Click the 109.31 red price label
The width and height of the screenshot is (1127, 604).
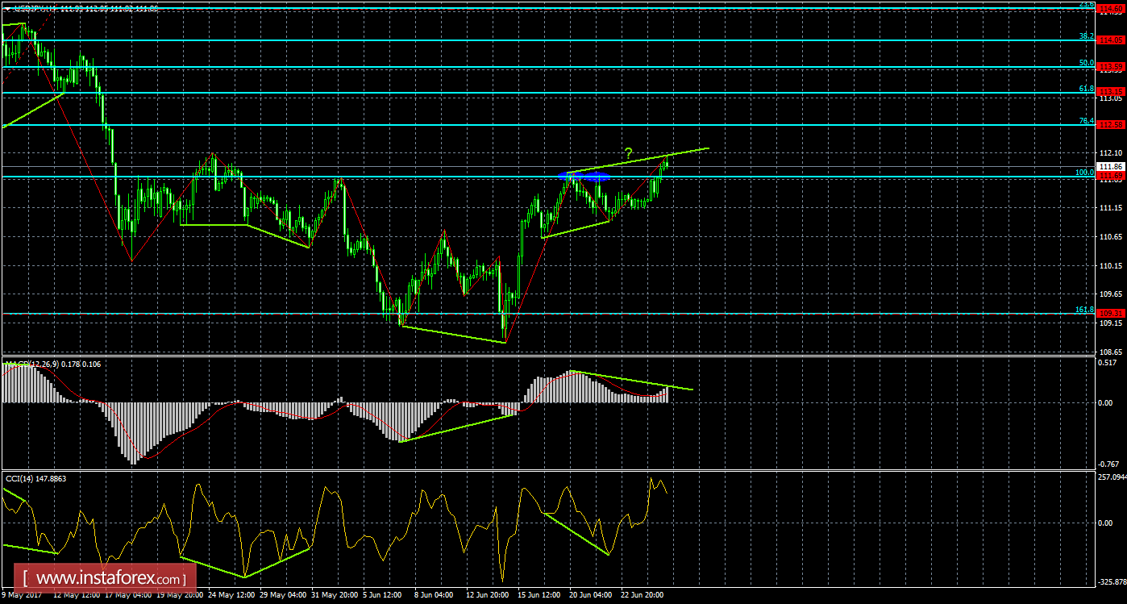point(1112,314)
